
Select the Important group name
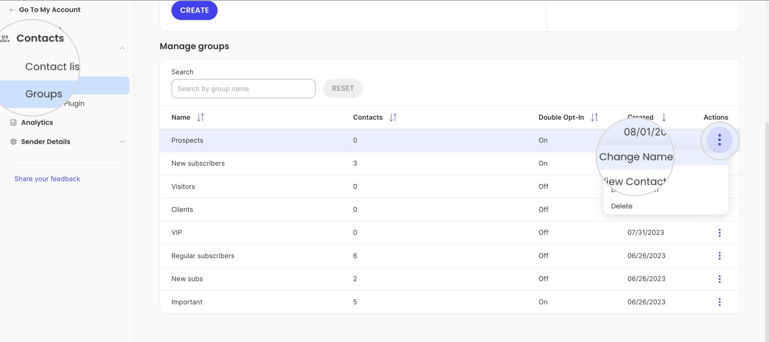click(187, 302)
